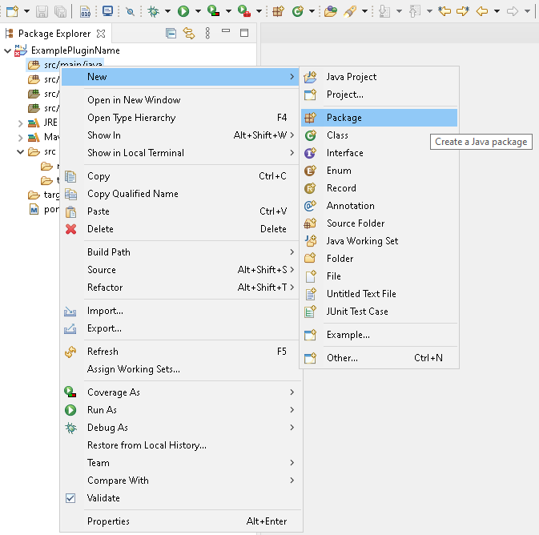Expand the Maven Dependencies node
The height and width of the screenshot is (535, 539).
pos(20,138)
